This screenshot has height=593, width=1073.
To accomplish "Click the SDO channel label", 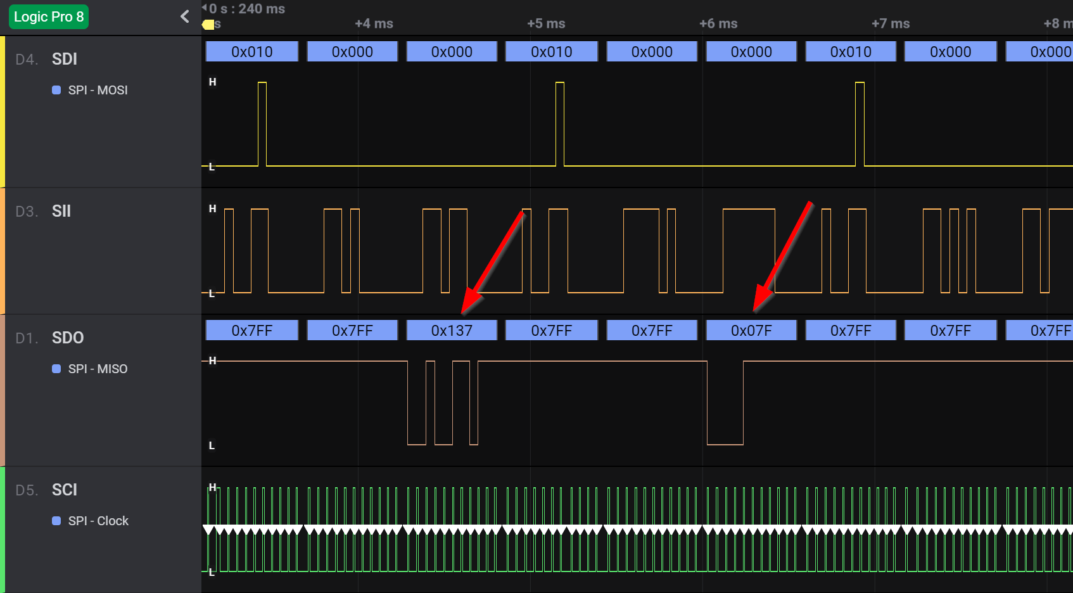I will pyautogui.click(x=68, y=338).
